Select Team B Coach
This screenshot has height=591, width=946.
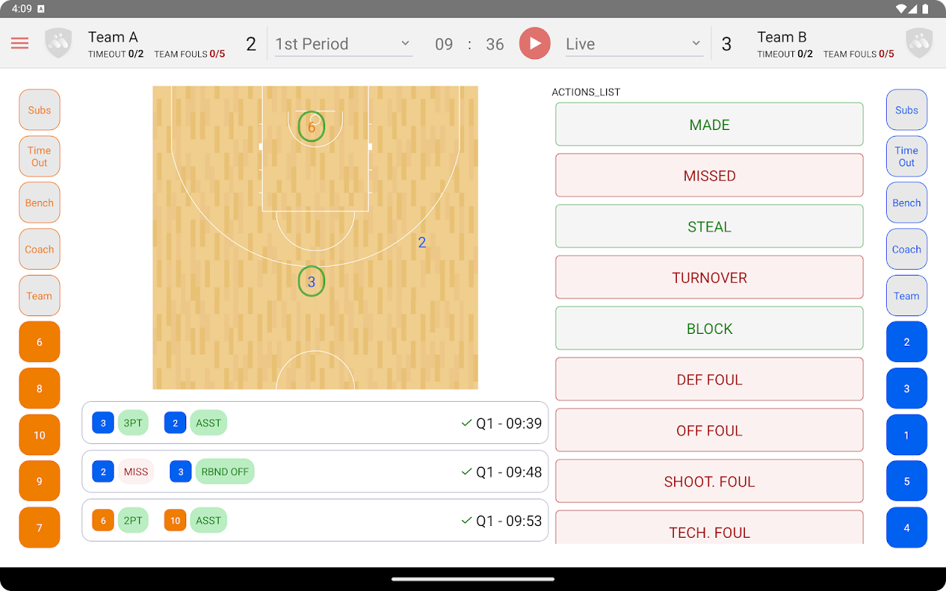coord(907,250)
